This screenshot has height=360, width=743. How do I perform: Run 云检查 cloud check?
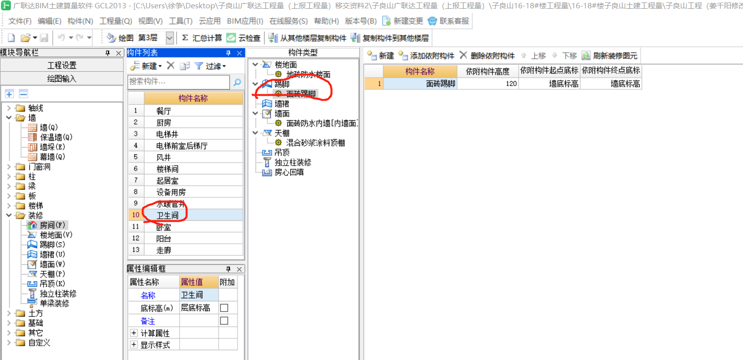(x=243, y=38)
